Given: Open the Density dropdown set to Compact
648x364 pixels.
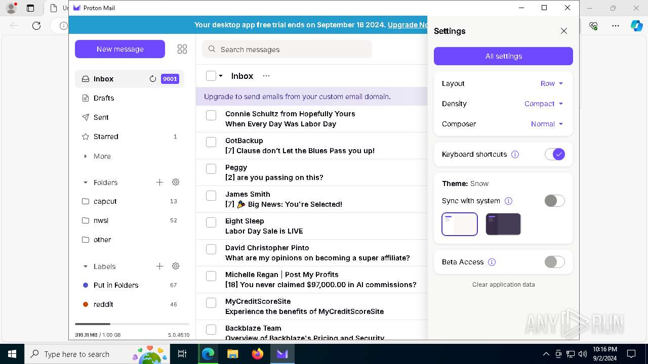Looking at the screenshot, I should pyautogui.click(x=544, y=104).
